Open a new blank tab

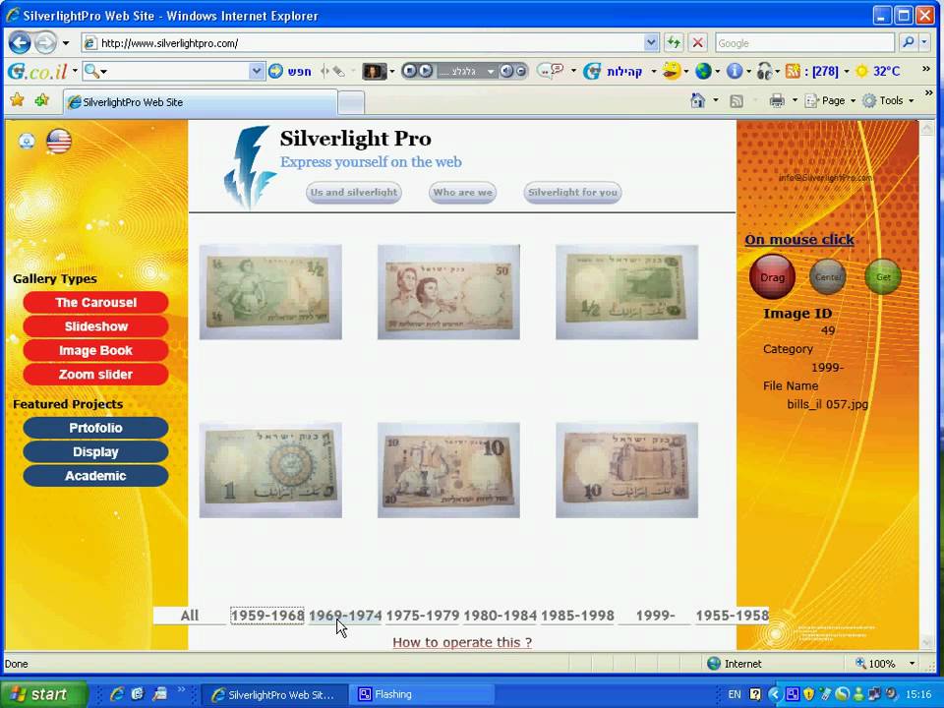point(351,103)
